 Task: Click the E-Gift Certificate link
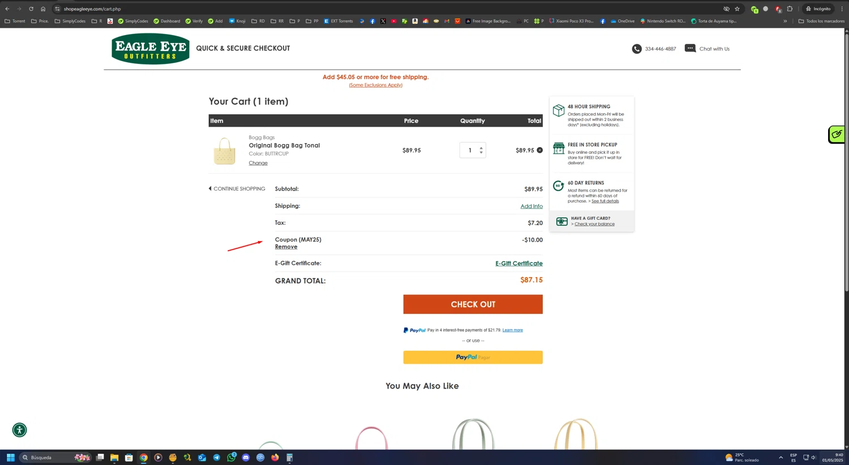[x=519, y=264]
